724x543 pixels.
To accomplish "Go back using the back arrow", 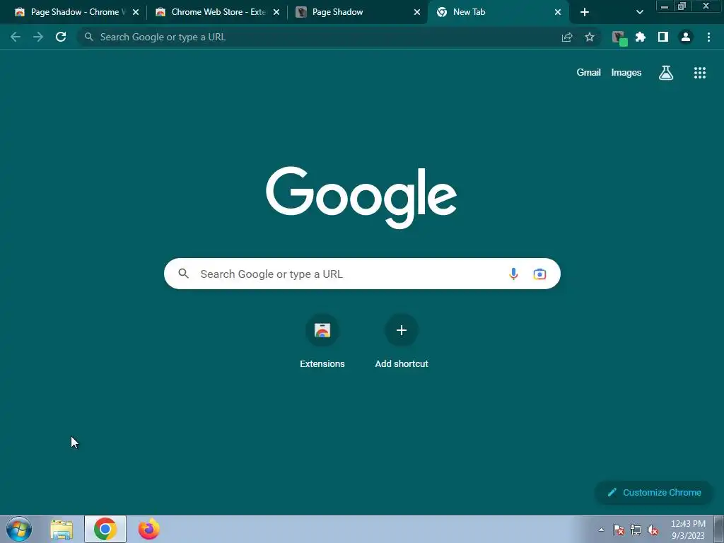I will pos(16,37).
